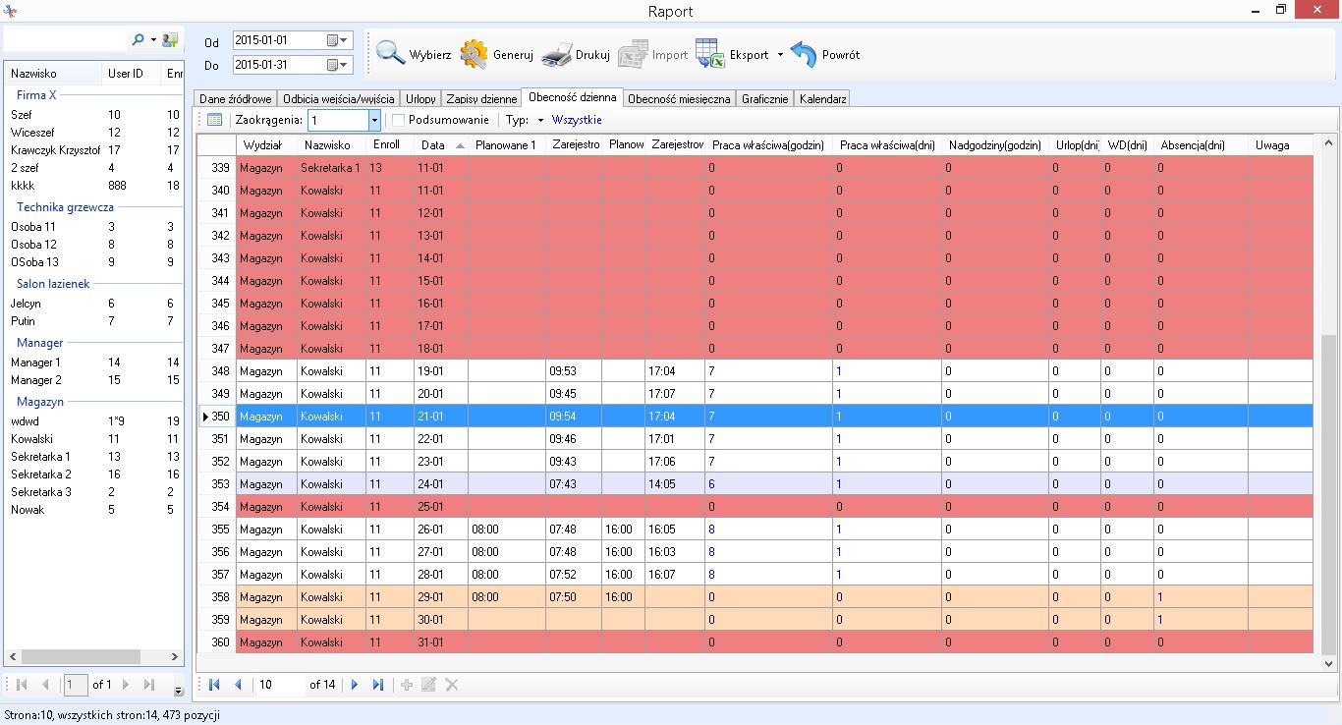Go to the next grid page
Image resolution: width=1342 pixels, height=725 pixels.
click(x=355, y=685)
